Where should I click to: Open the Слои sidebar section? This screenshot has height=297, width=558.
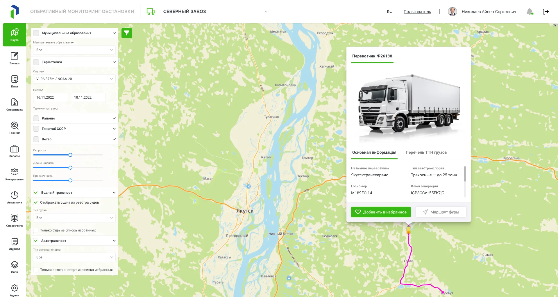pos(15,267)
